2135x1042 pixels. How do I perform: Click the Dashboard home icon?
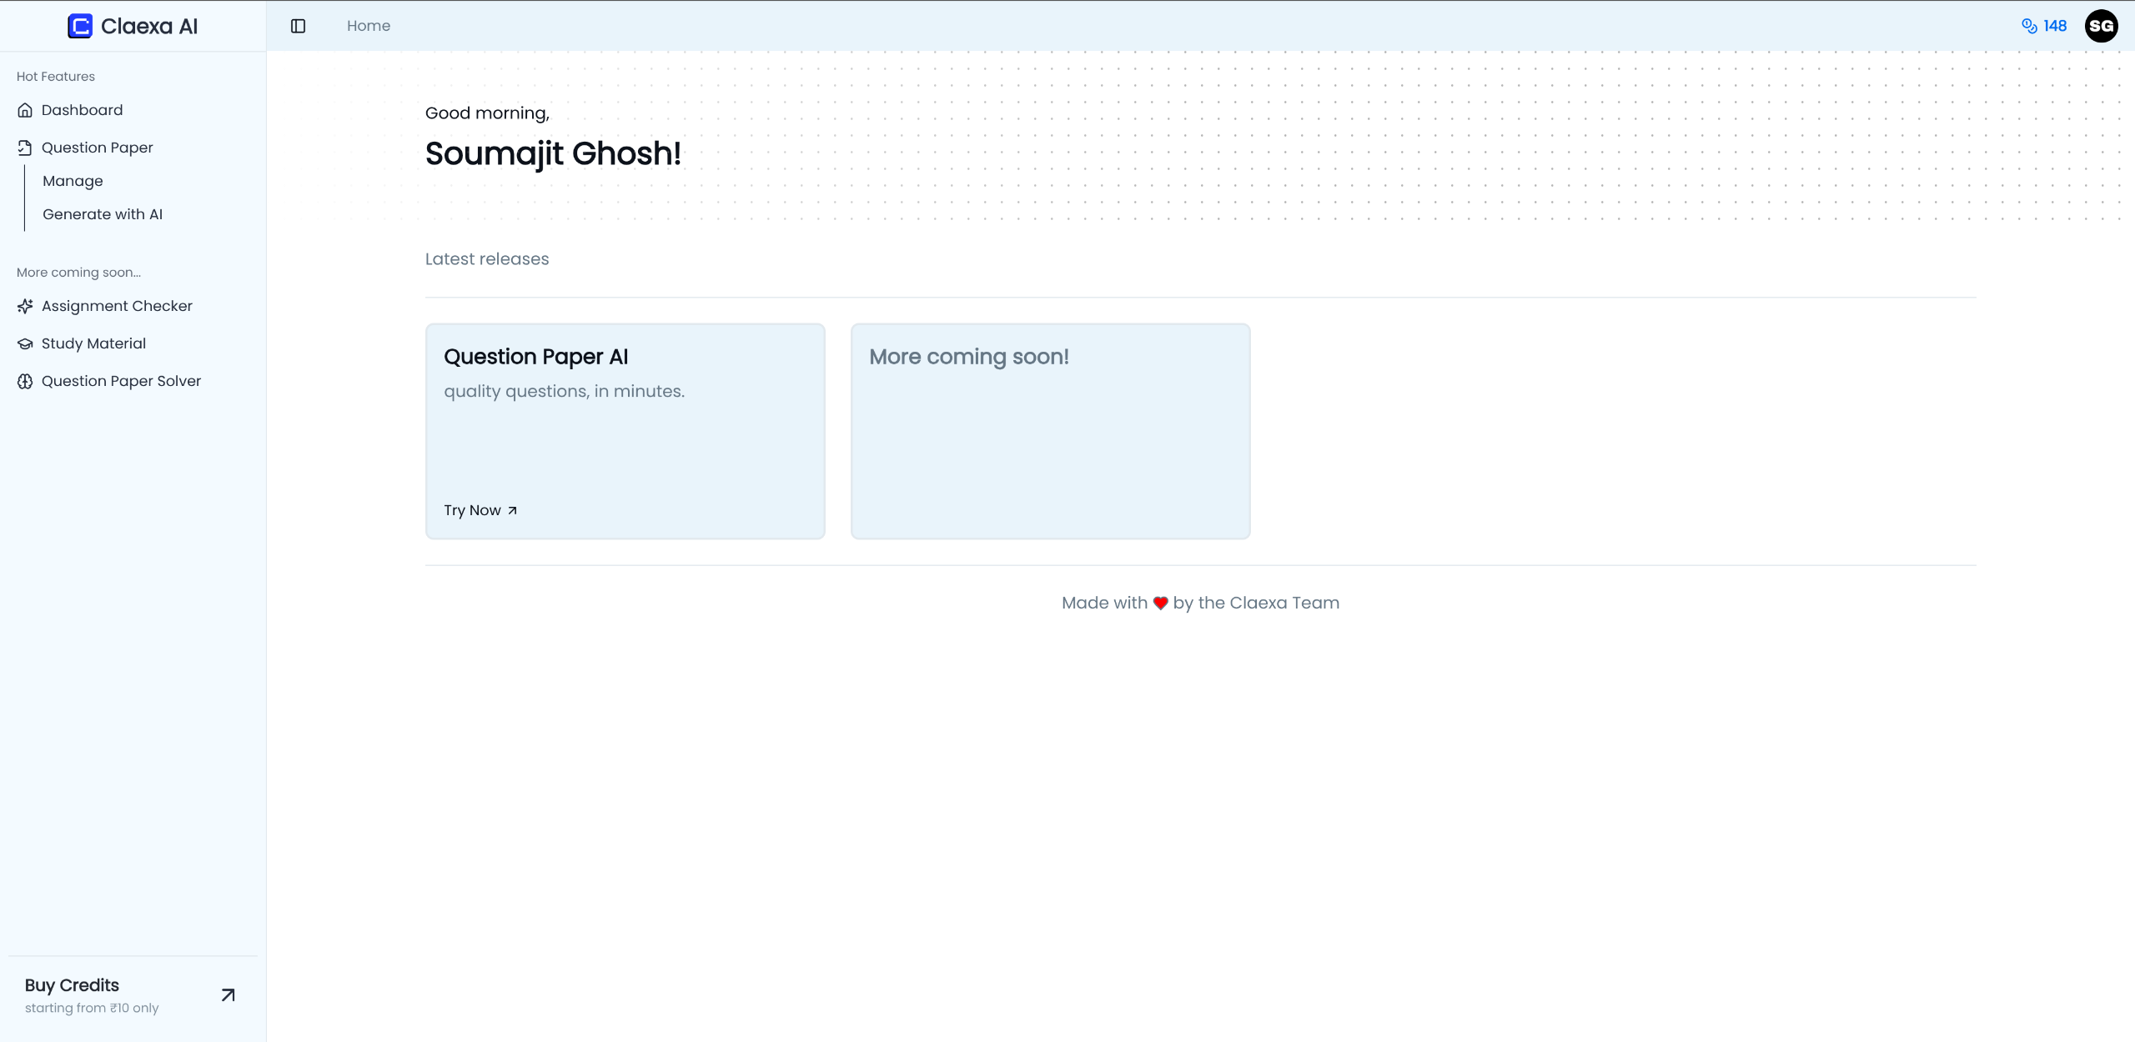(x=25, y=110)
